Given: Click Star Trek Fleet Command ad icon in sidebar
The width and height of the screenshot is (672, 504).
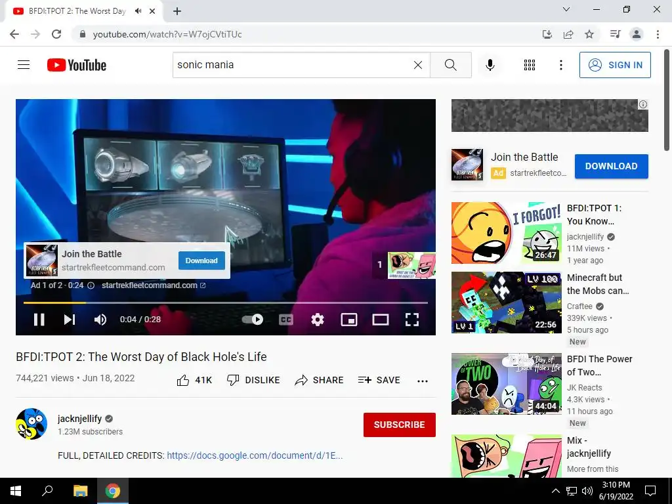Looking at the screenshot, I should (467, 165).
